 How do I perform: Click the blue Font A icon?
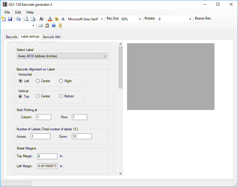pyautogui.click(x=63, y=19)
